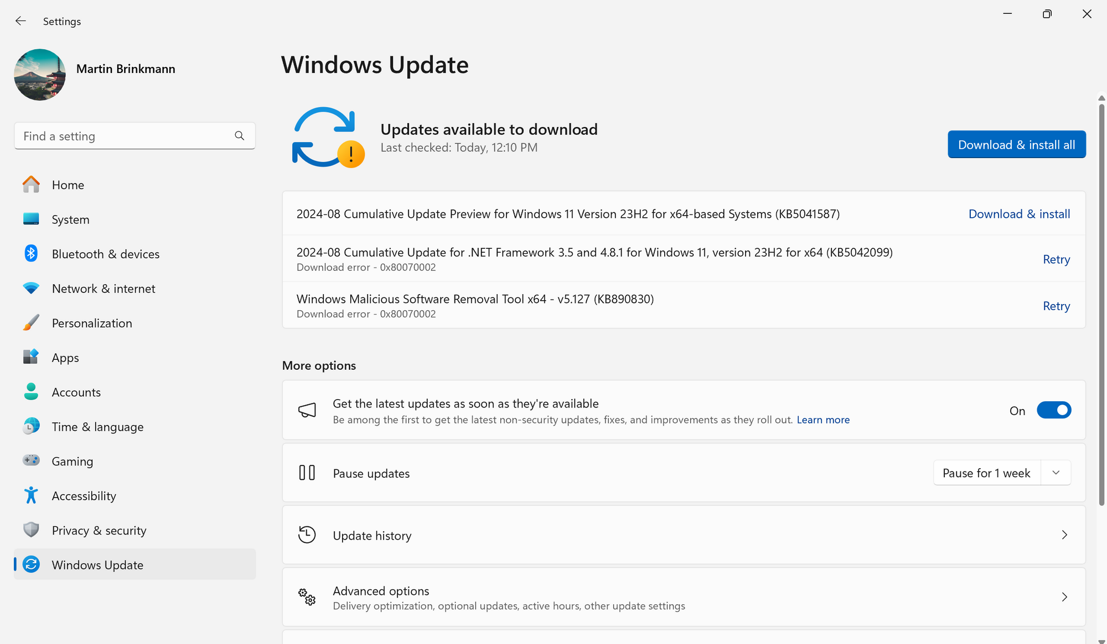Restore down the Settings window

tap(1047, 14)
